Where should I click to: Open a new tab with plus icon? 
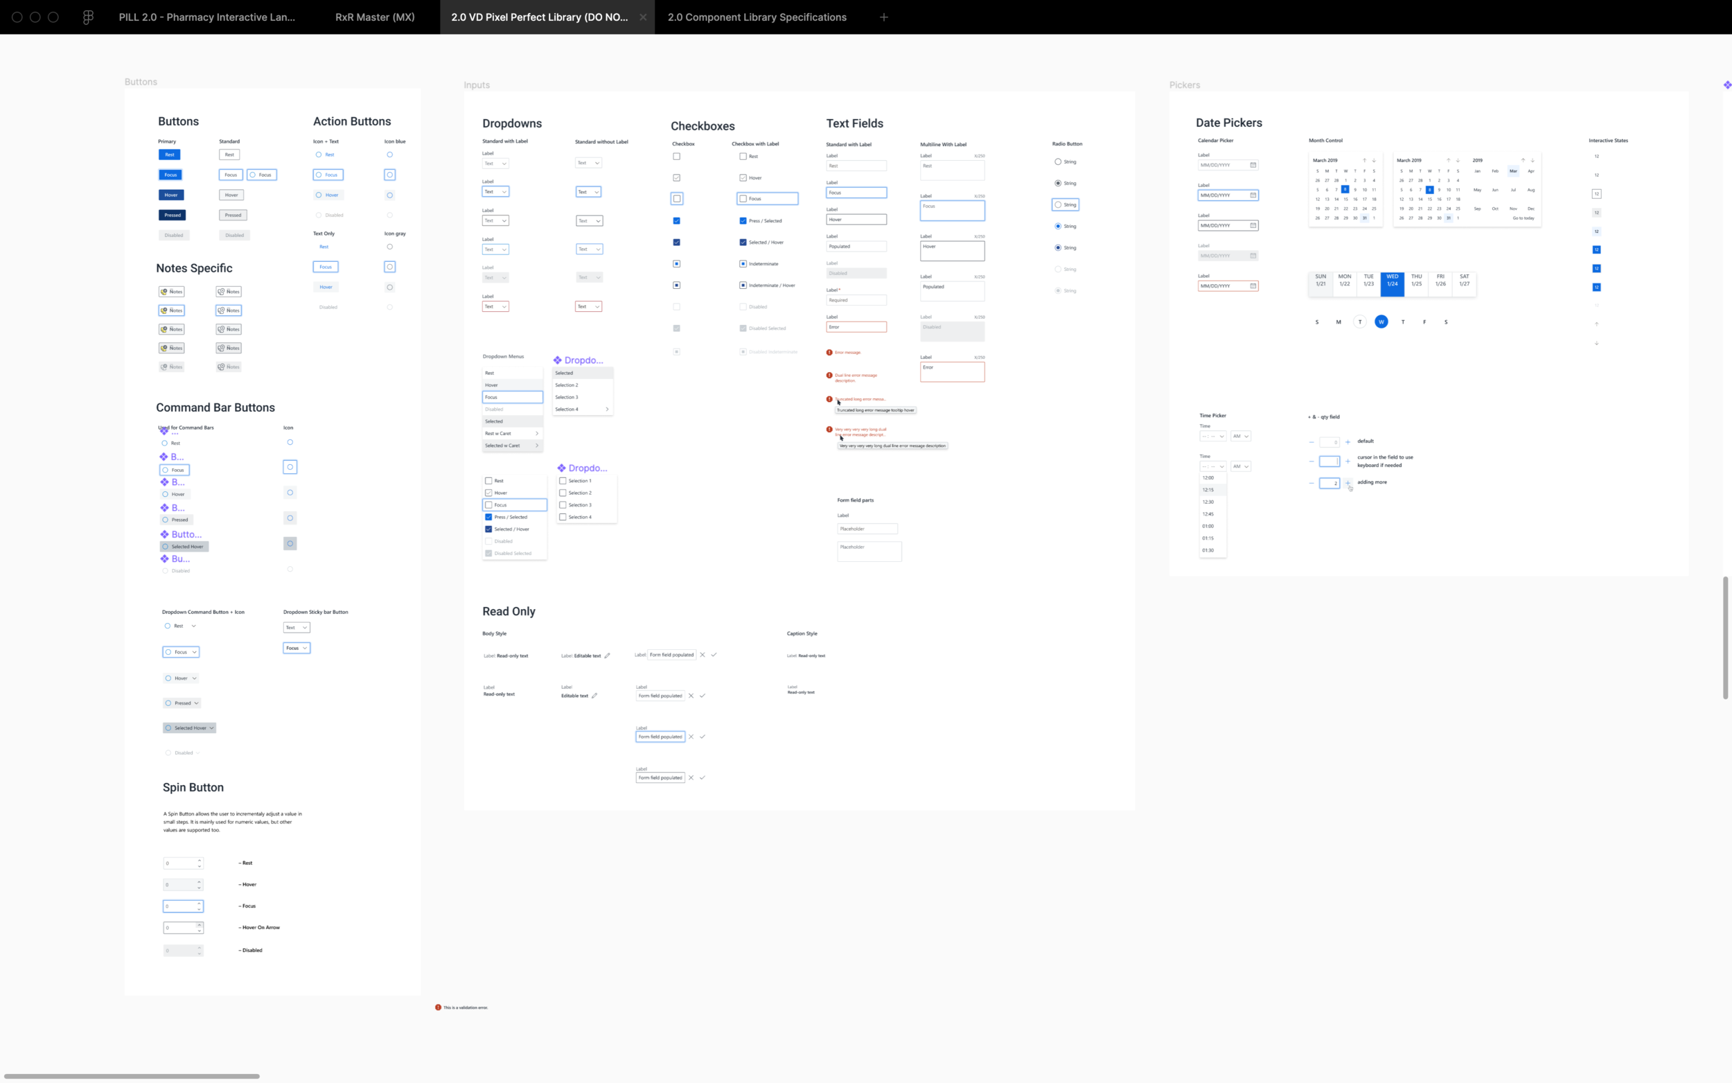883,17
